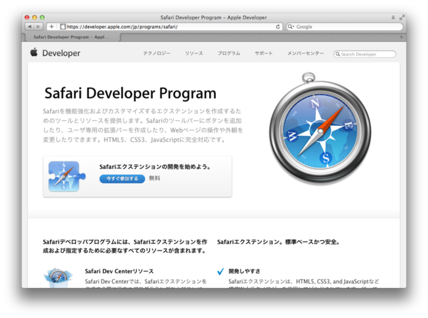
Task: Go back using the Safari back arrow
Action: pyautogui.click(x=30, y=27)
